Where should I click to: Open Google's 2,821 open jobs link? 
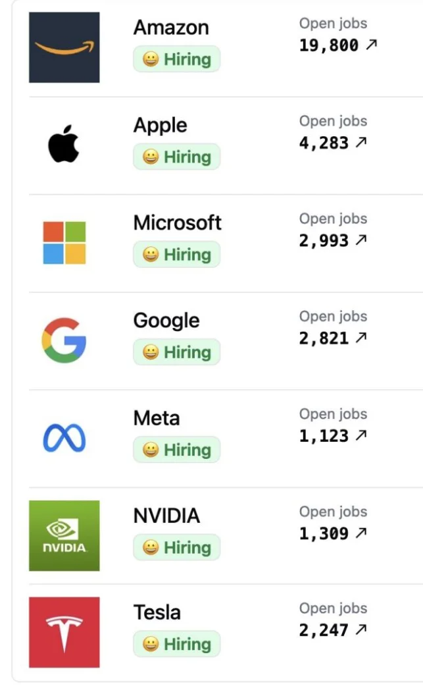click(333, 338)
